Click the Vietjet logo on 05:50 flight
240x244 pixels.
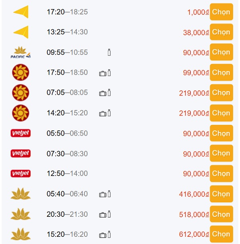(x=20, y=133)
